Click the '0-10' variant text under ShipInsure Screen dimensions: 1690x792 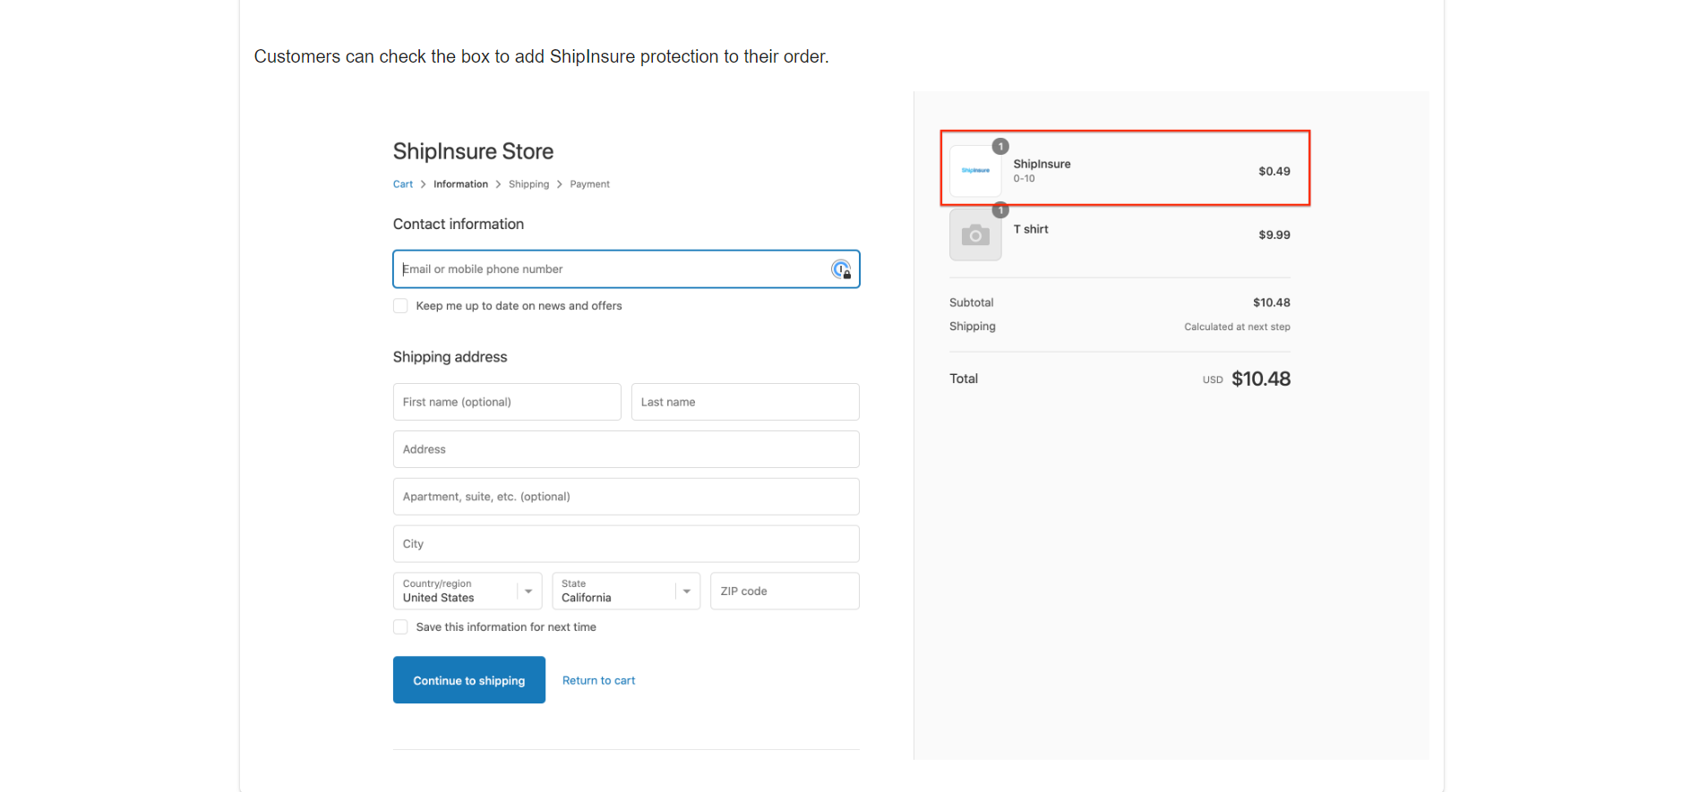click(x=1024, y=179)
